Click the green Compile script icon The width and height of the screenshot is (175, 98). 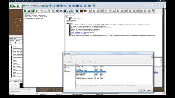click(x=153, y=11)
